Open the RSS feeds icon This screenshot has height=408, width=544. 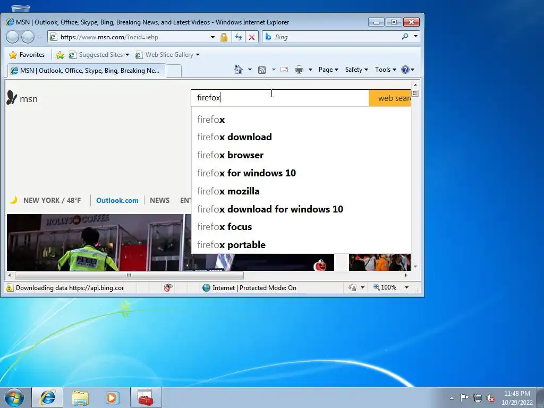[262, 70]
